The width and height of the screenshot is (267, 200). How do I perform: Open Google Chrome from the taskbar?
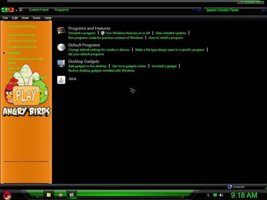pos(60,195)
